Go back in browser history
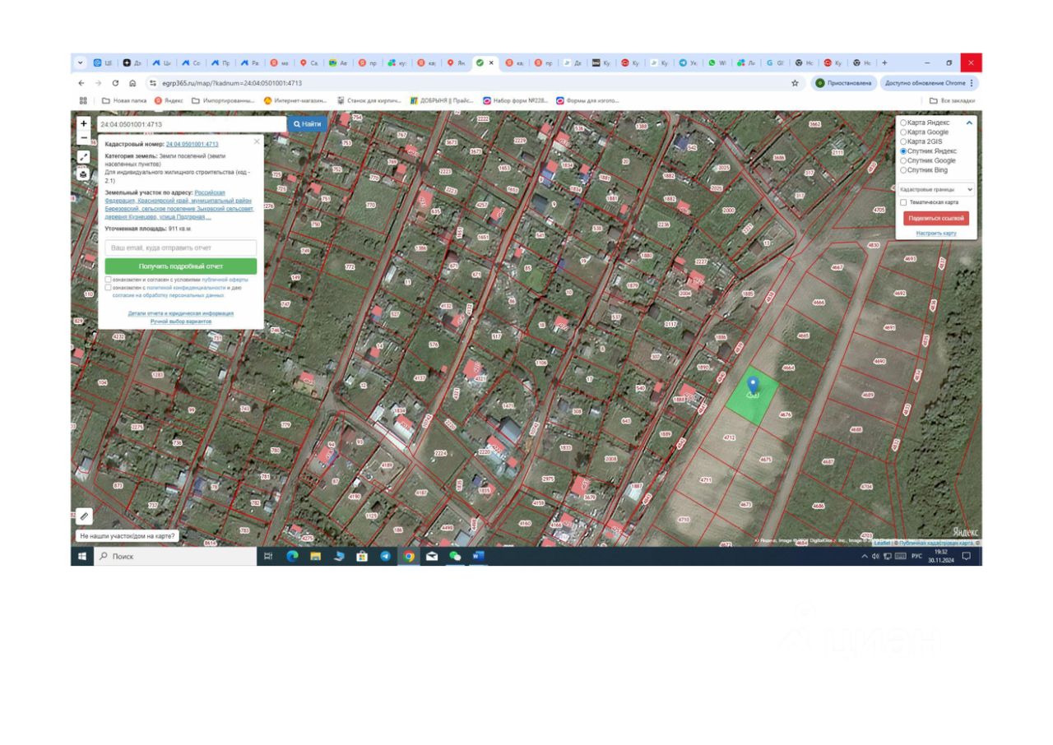The image size is (1053, 745). 81,83
